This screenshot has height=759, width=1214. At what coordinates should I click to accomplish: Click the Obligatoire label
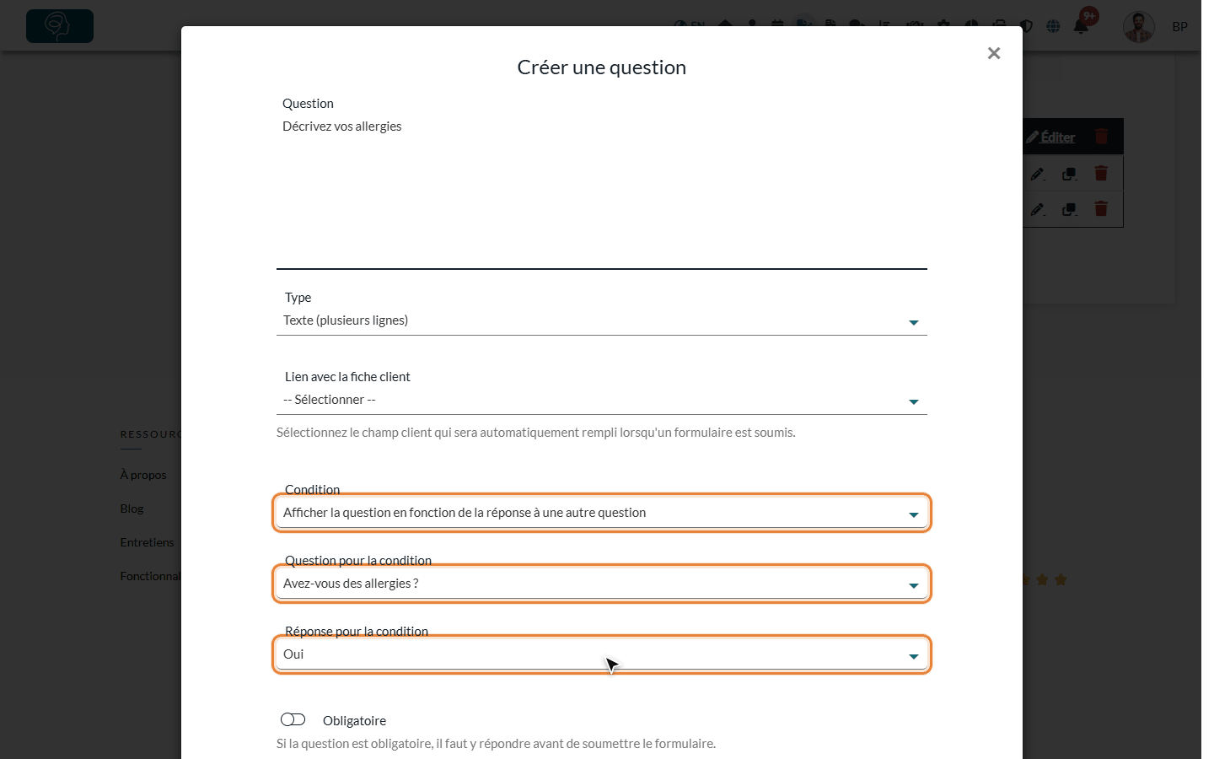point(354,721)
